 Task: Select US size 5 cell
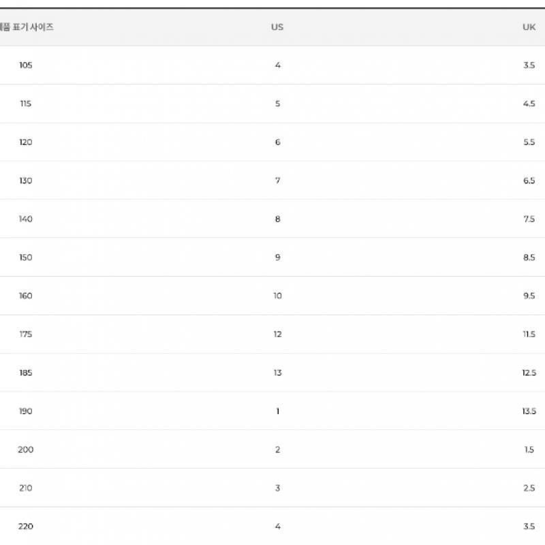pyautogui.click(x=277, y=104)
